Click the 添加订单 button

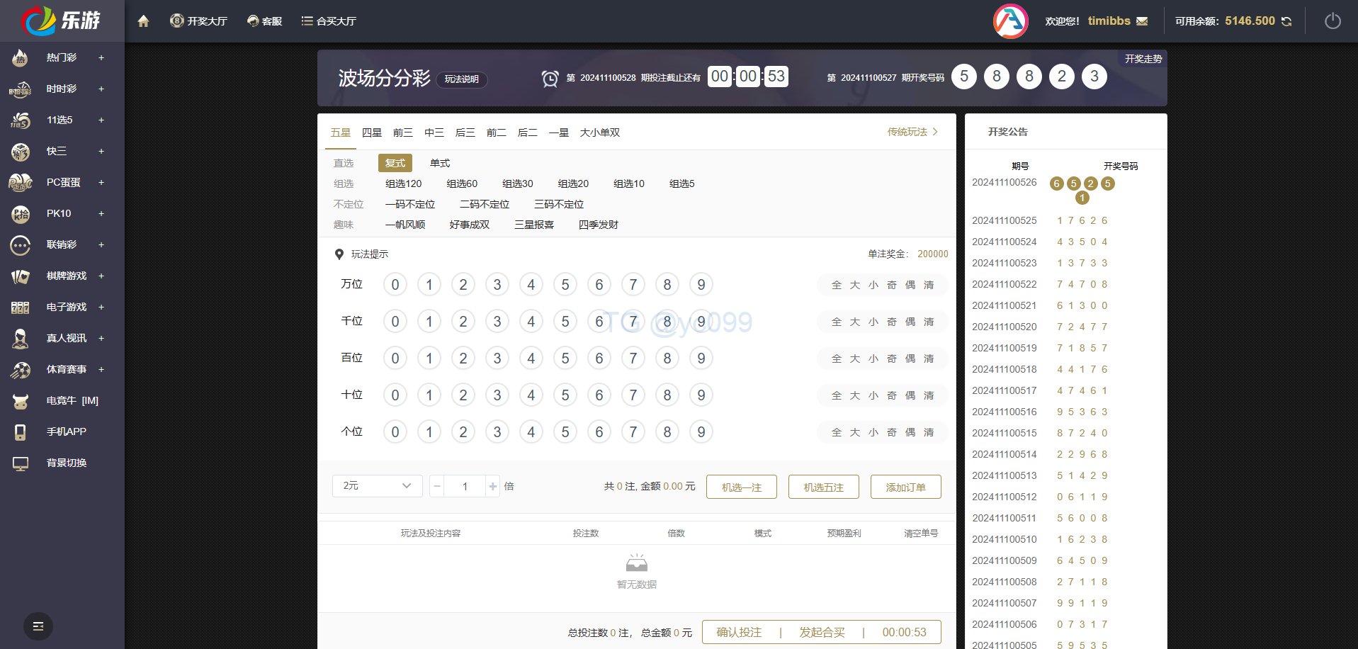click(905, 487)
